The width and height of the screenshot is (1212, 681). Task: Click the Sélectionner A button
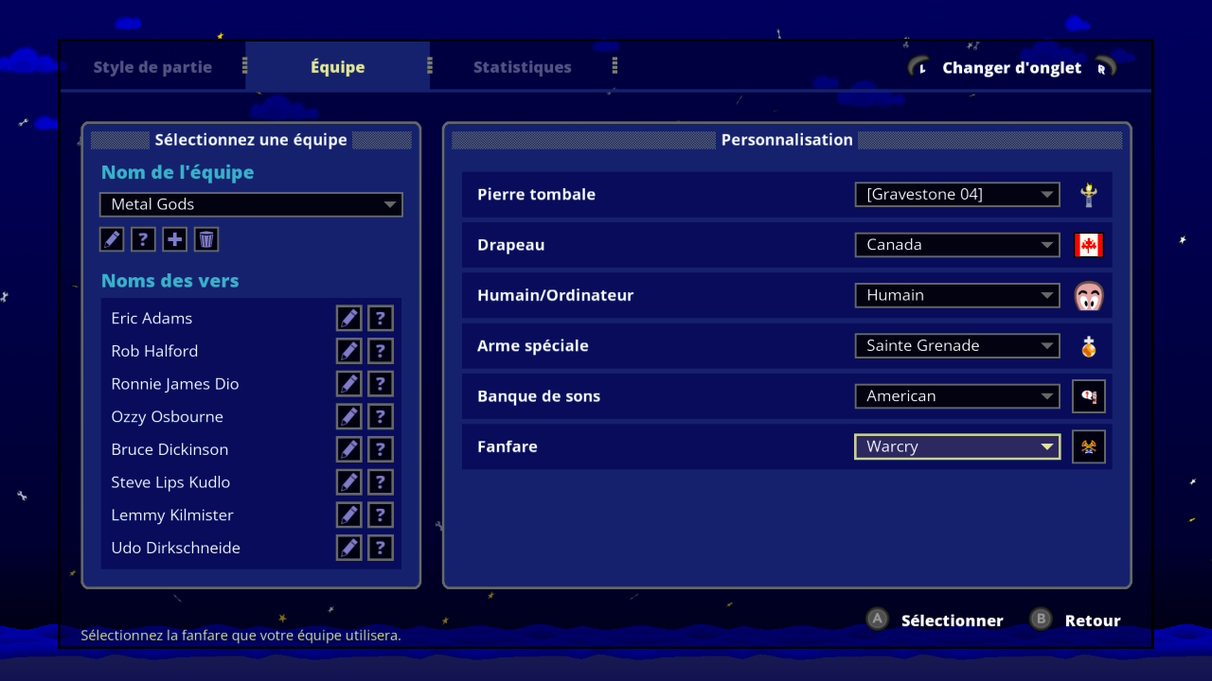click(936, 620)
